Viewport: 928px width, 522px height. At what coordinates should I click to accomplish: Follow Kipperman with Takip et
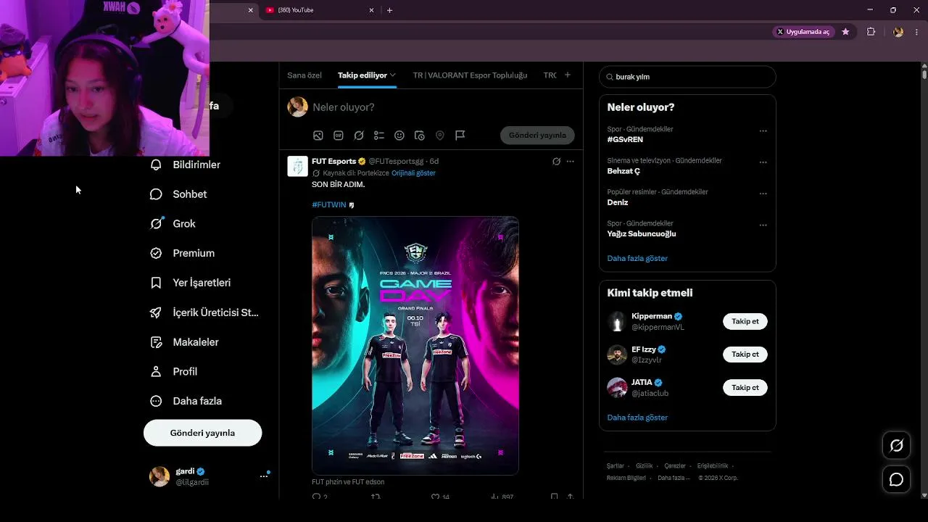coord(745,321)
